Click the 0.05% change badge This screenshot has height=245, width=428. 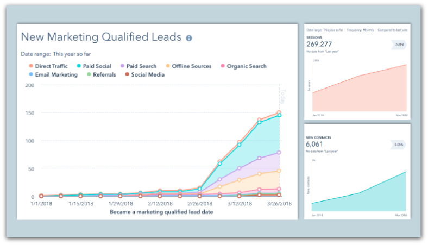coord(398,145)
